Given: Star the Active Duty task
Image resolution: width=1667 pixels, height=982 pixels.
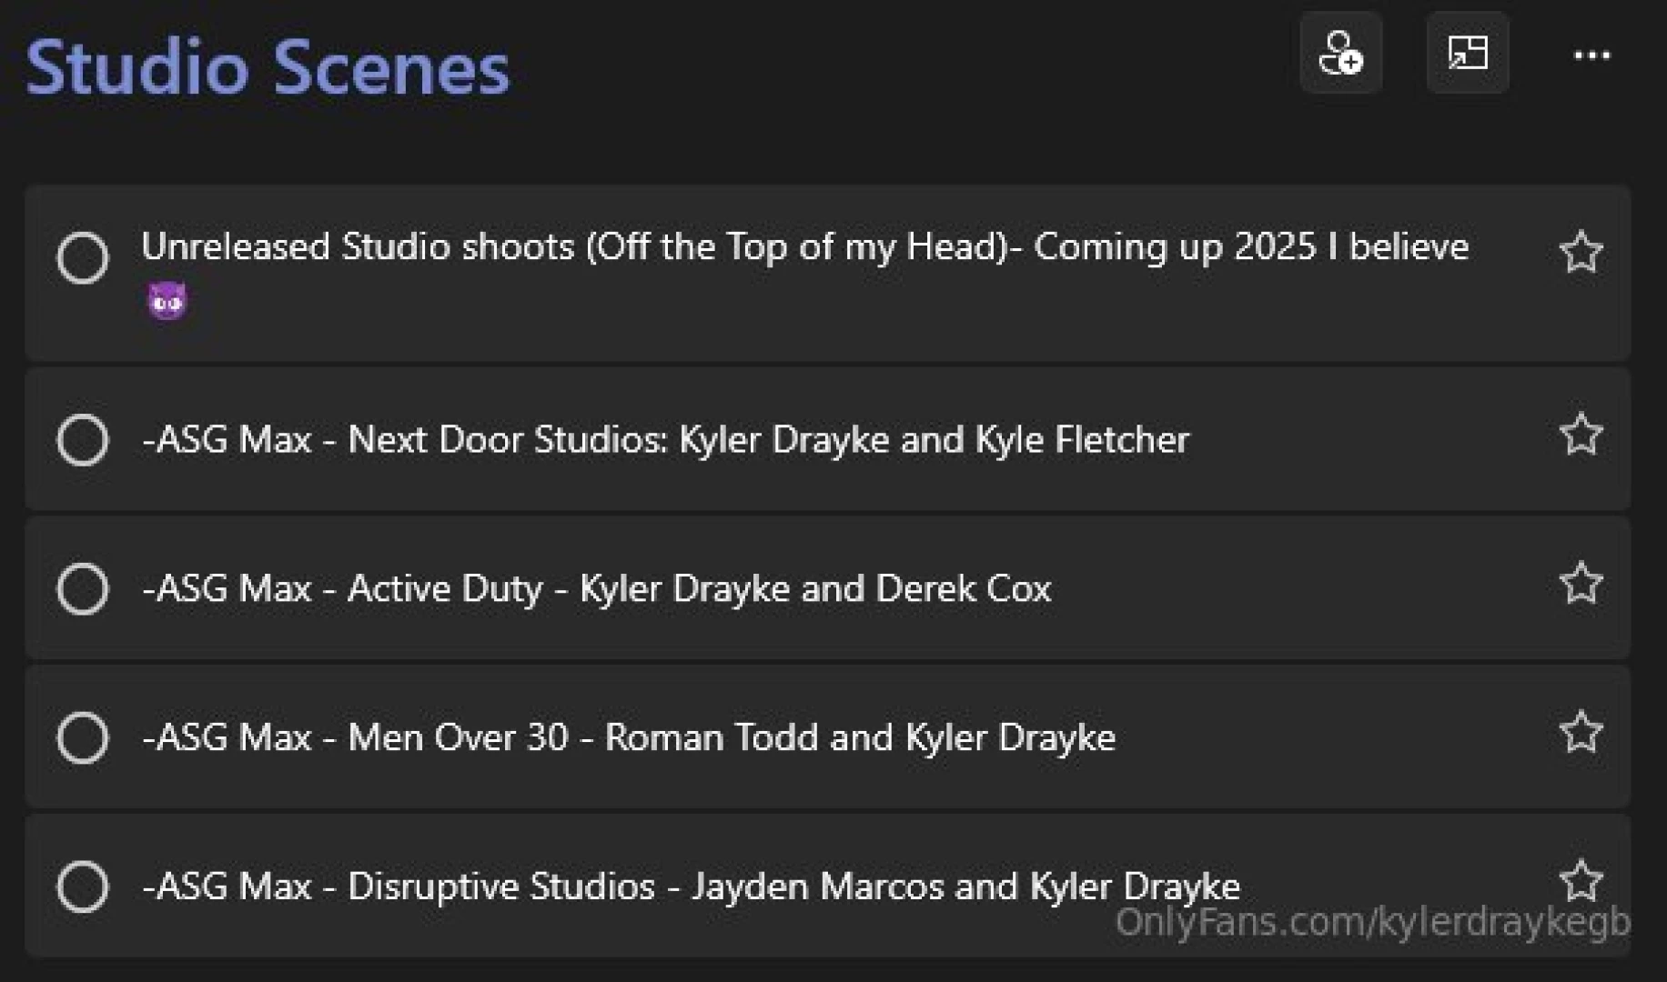Looking at the screenshot, I should [1581, 583].
